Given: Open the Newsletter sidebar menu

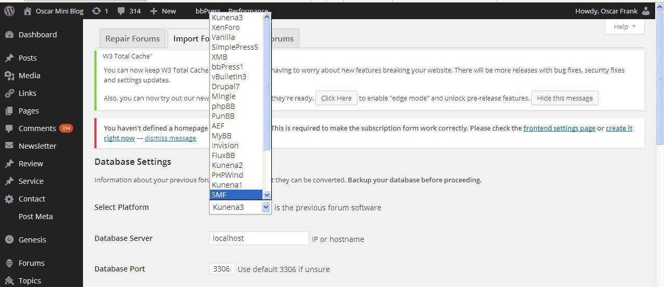Looking at the screenshot, I should [x=37, y=146].
